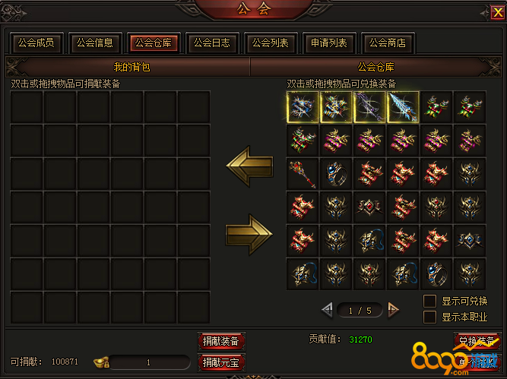The image size is (507, 379).
Task: Click the first empty backpack slot
Action: pos(27,107)
